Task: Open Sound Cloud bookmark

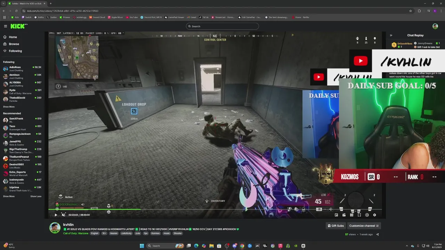Action: click(97, 17)
